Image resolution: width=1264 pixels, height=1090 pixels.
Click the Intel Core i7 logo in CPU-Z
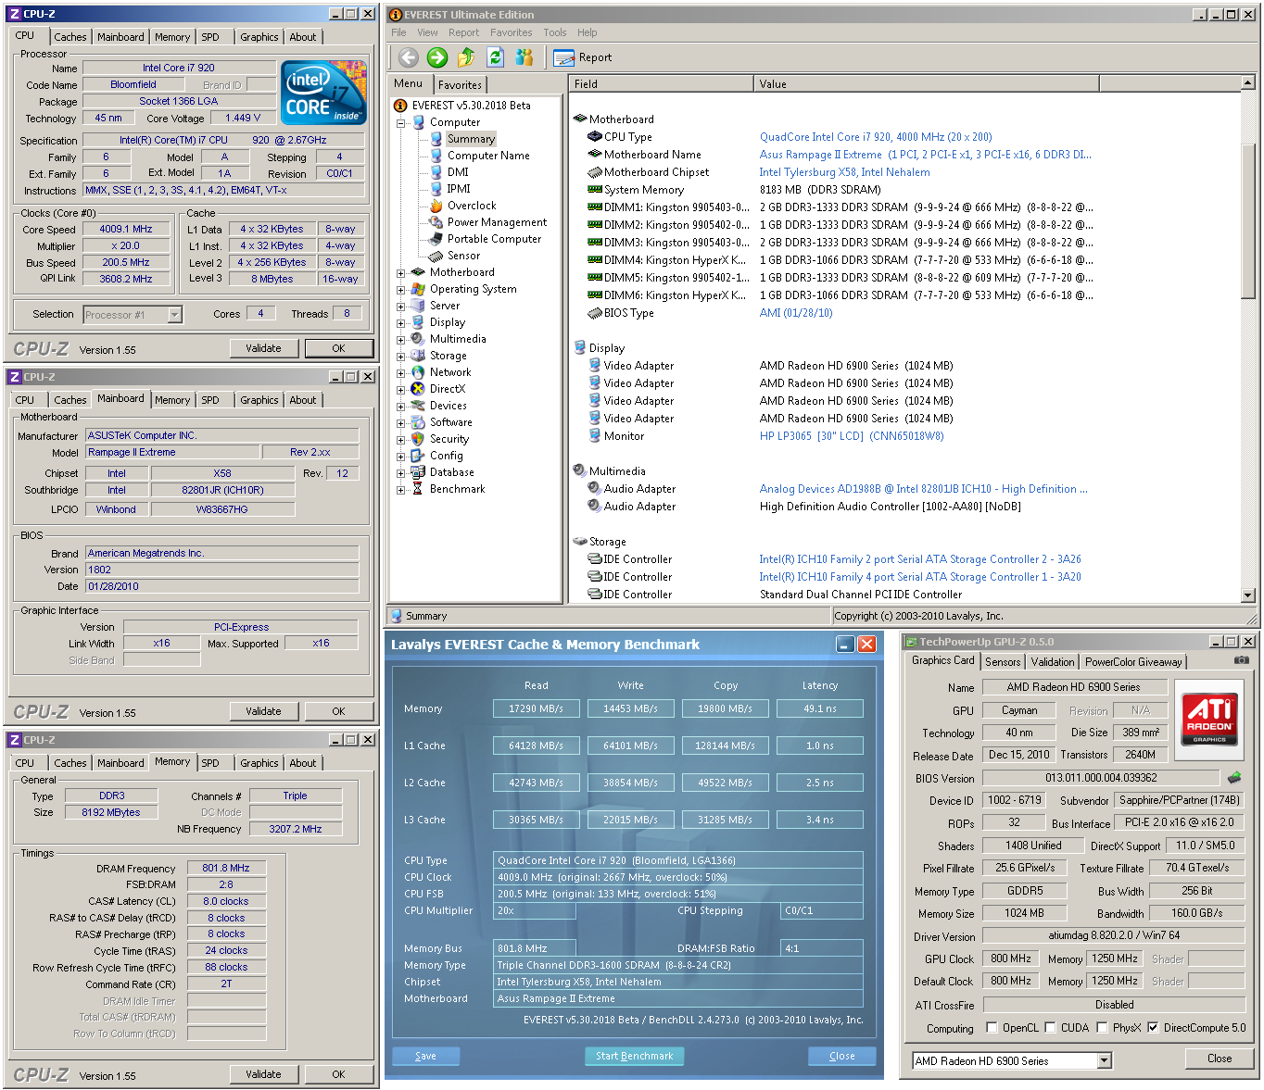[324, 93]
